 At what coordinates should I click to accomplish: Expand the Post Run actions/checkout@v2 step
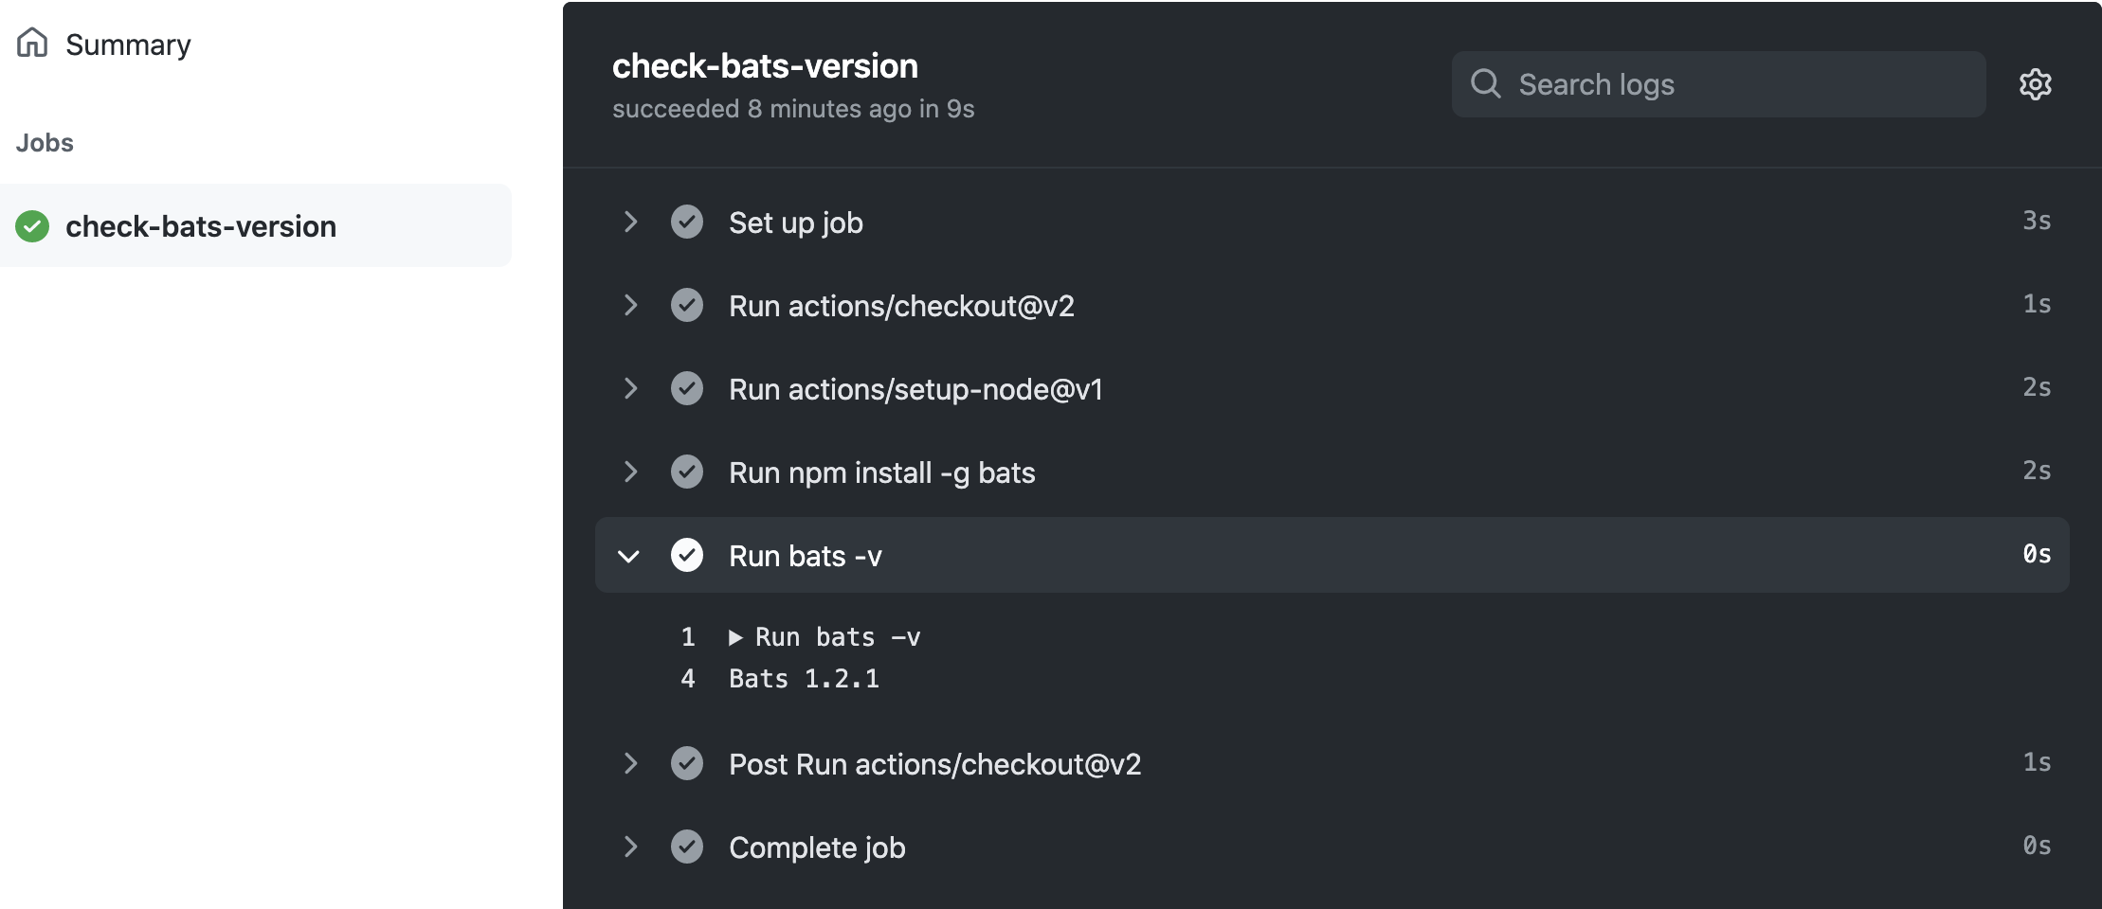pyautogui.click(x=630, y=763)
